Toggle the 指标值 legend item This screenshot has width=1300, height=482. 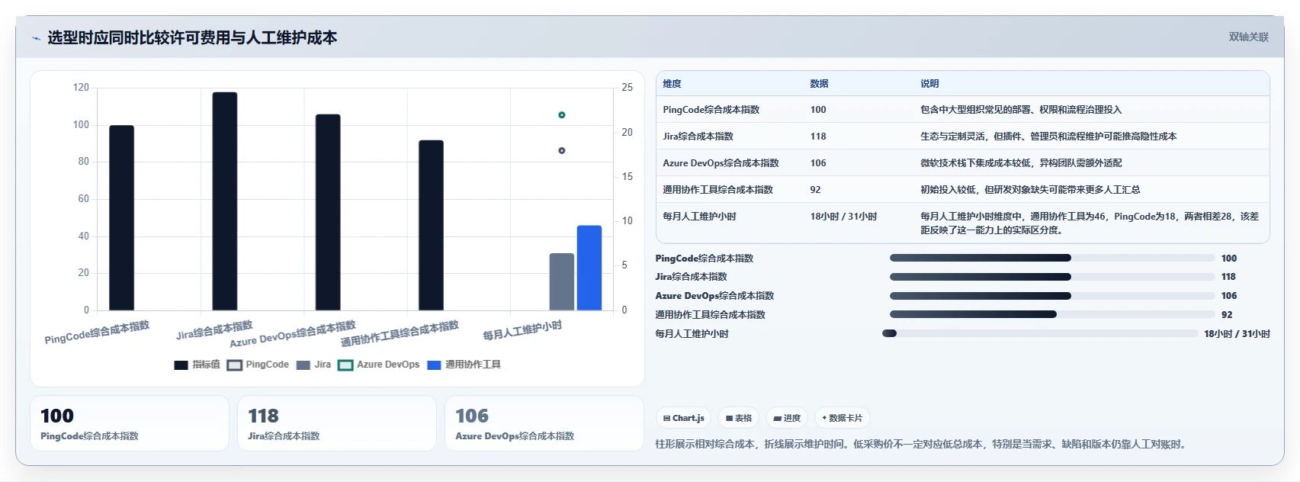[x=197, y=365]
